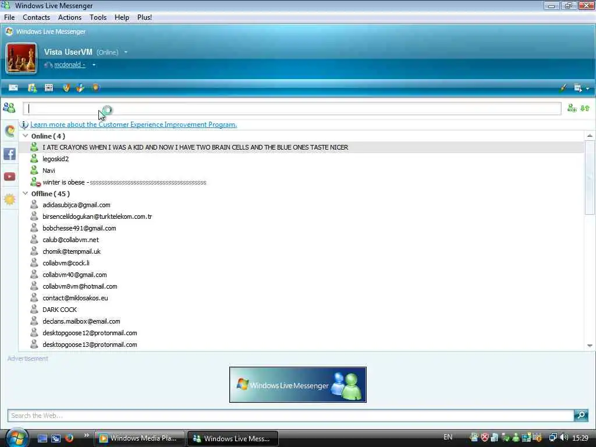Image resolution: width=596 pixels, height=447 pixels.
Task: Open the personal message dropdown arrow
Action: 94,65
